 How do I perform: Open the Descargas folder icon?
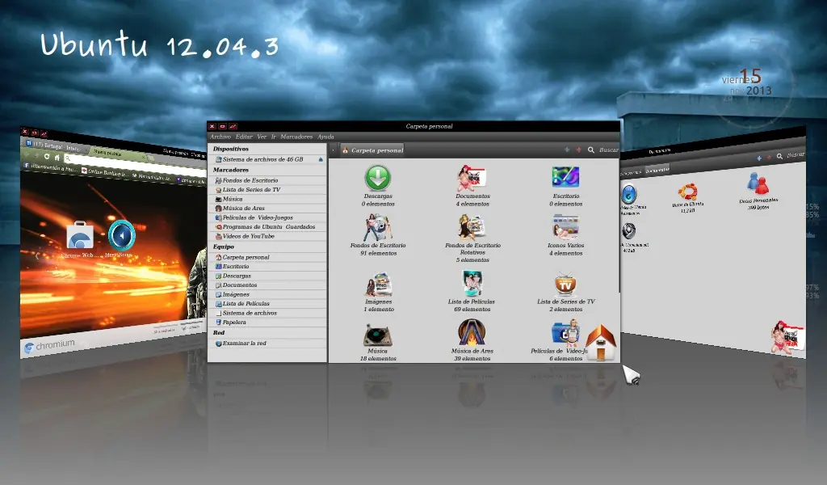point(378,178)
